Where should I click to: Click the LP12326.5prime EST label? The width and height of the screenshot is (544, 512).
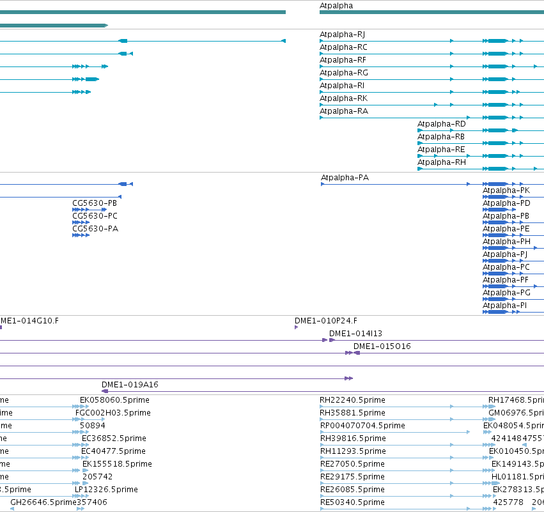coord(106,490)
